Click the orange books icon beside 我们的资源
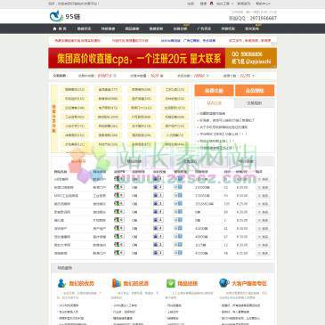325x325 pixels. 116,283
